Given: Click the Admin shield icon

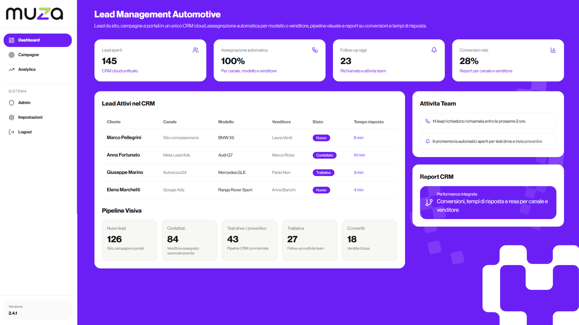Looking at the screenshot, I should [x=11, y=103].
